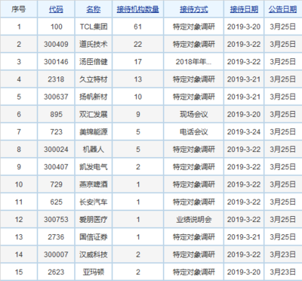Select 亚玛顿 in the last row
This screenshot has width=302, height=281.
(94, 272)
